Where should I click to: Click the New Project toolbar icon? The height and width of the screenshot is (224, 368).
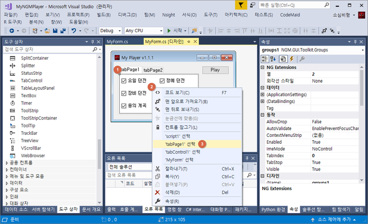(x=35, y=31)
